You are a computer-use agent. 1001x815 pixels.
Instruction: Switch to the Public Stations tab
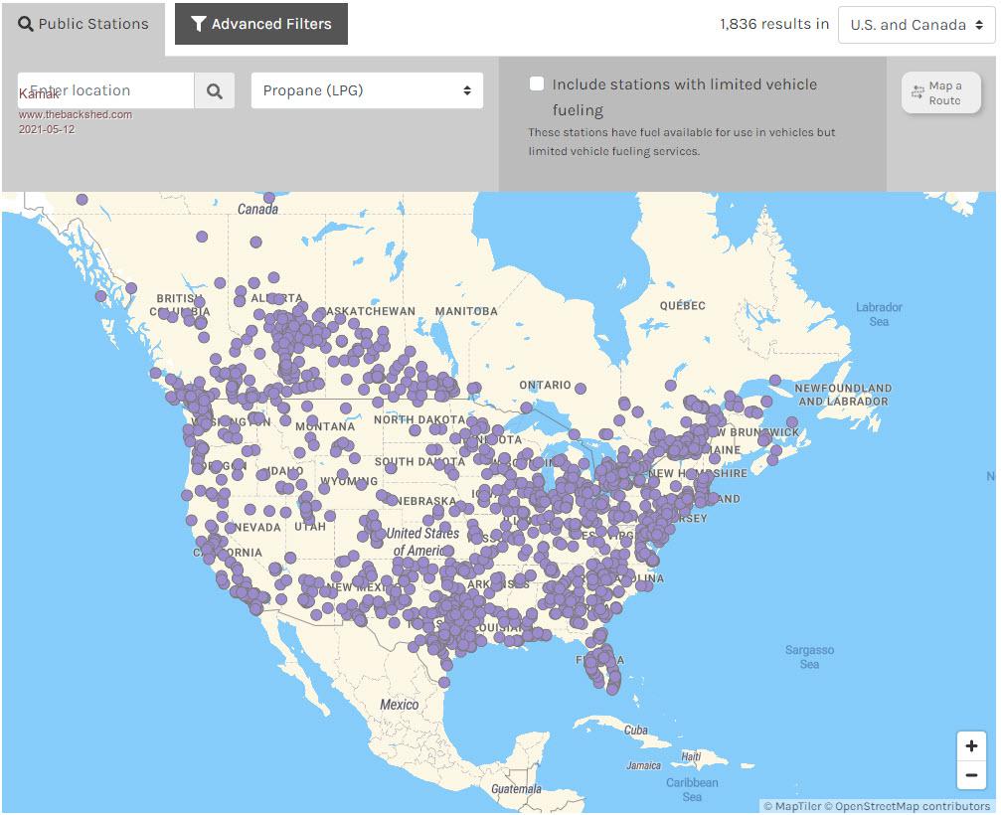click(x=83, y=24)
